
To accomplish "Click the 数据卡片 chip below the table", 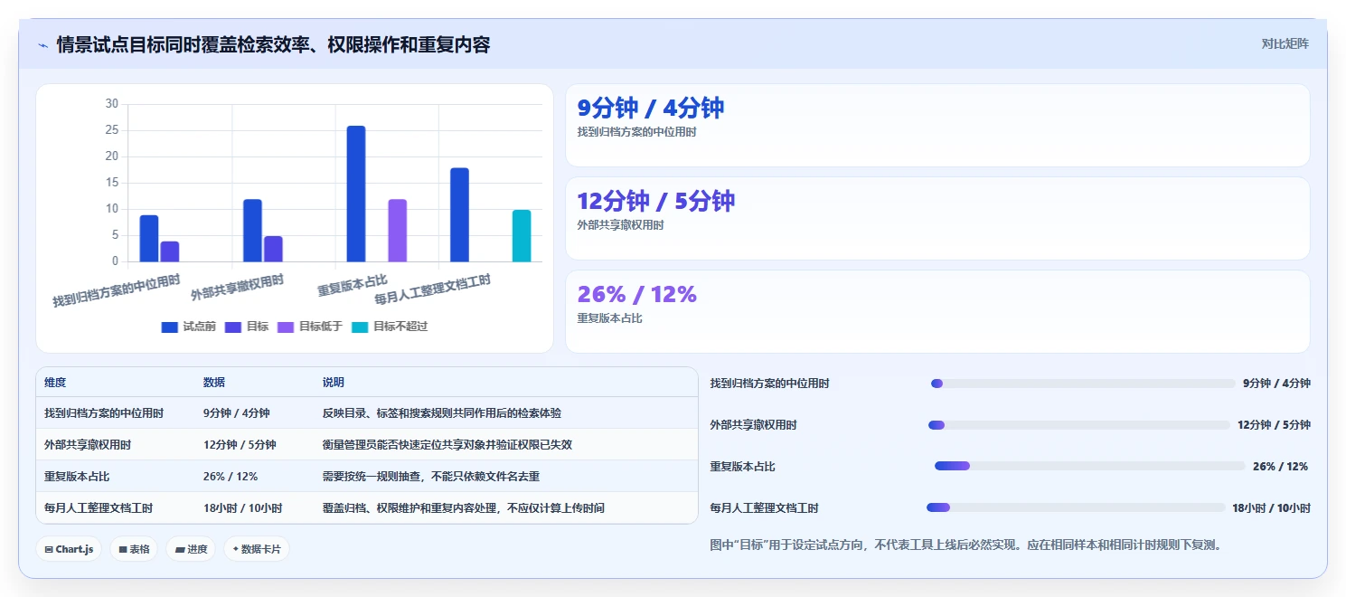I will click(x=257, y=549).
